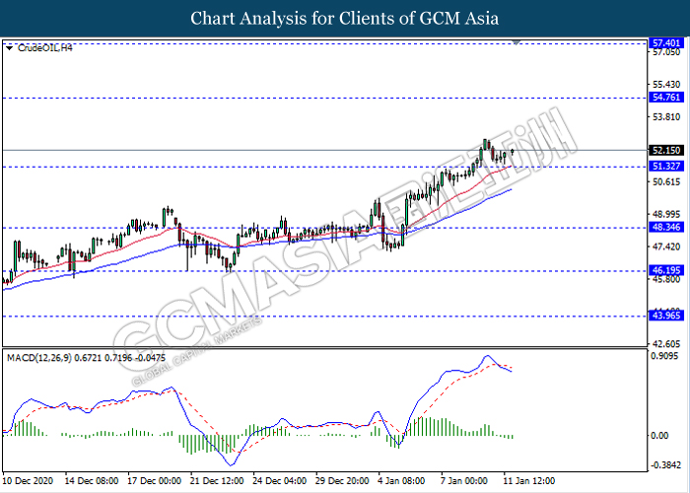
Task: Click the 7 Jan 00:00 time axis label
Action: pos(464,481)
